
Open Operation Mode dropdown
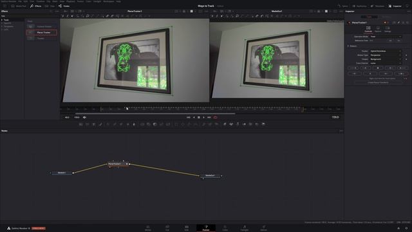pos(386,37)
